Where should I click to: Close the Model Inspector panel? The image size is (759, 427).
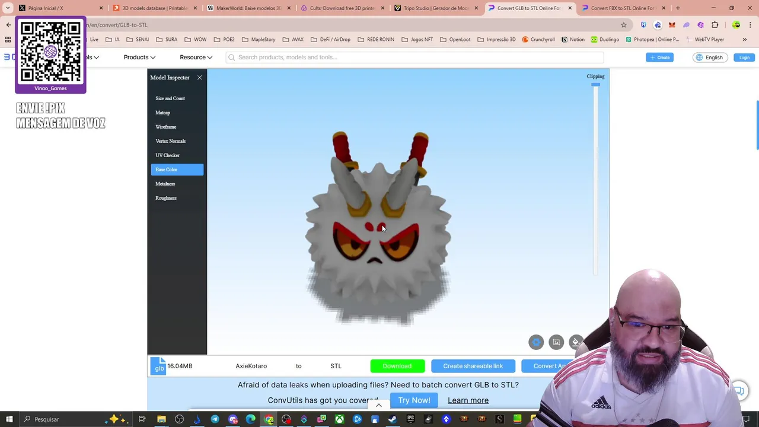point(199,78)
